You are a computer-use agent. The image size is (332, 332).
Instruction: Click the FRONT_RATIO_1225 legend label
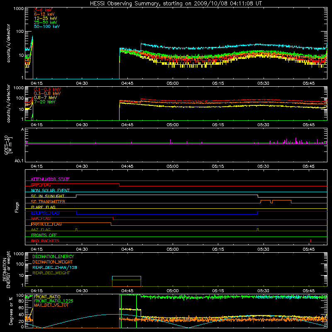[x=54, y=301]
